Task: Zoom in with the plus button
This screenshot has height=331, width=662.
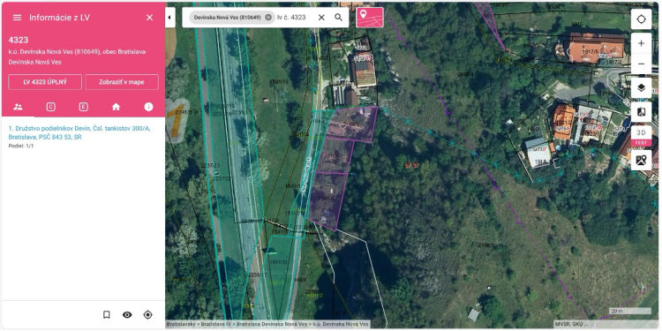Action: pos(642,43)
